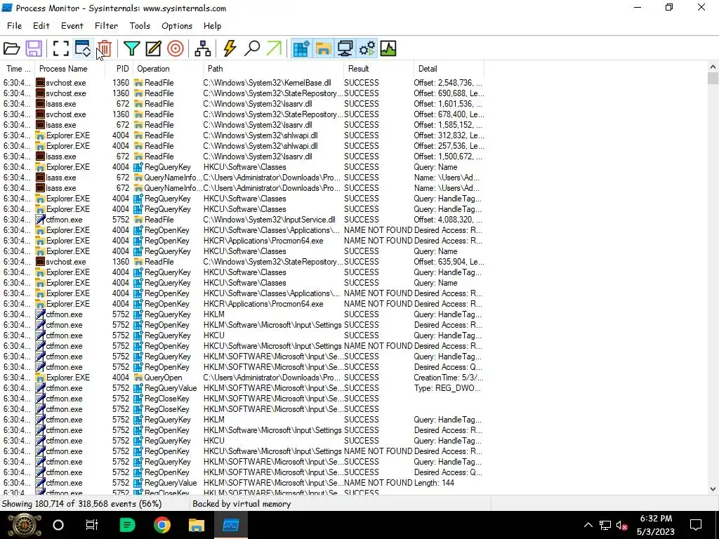
Task: Open the green chat app on taskbar
Action: (127, 525)
